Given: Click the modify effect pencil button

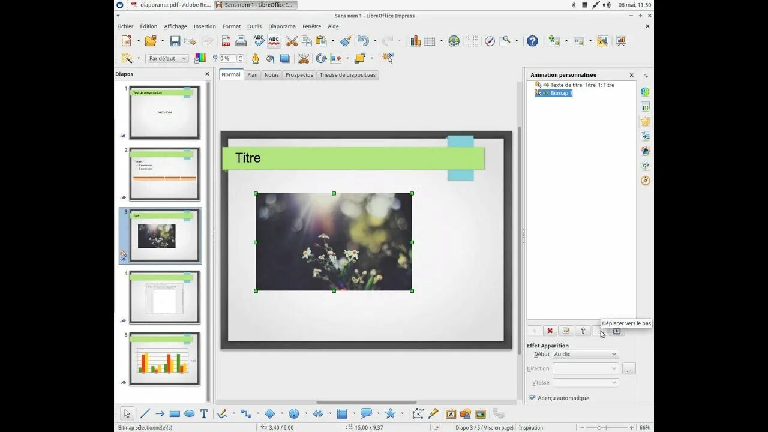Looking at the screenshot, I should tap(566, 331).
